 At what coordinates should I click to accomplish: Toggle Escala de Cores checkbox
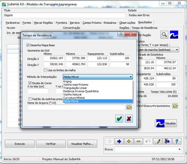point(30,83)
